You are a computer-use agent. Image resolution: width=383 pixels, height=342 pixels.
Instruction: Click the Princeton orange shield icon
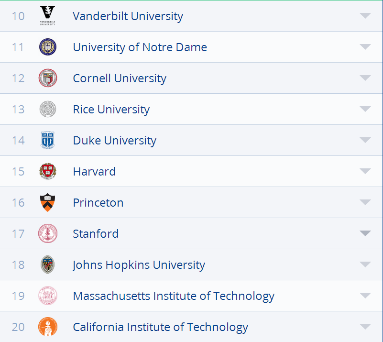48,202
